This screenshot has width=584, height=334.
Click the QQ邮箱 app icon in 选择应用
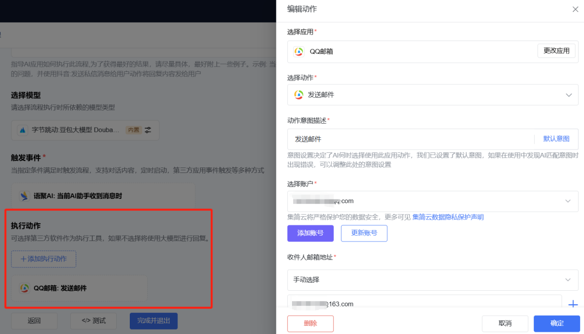[298, 51]
